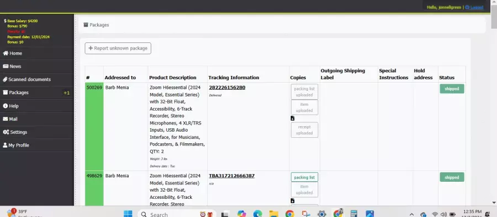Open file icon under first item uploaded

tap(293, 118)
